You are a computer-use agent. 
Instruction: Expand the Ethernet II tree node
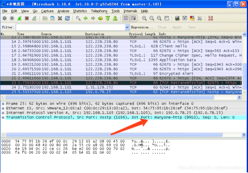click(x=3, y=108)
